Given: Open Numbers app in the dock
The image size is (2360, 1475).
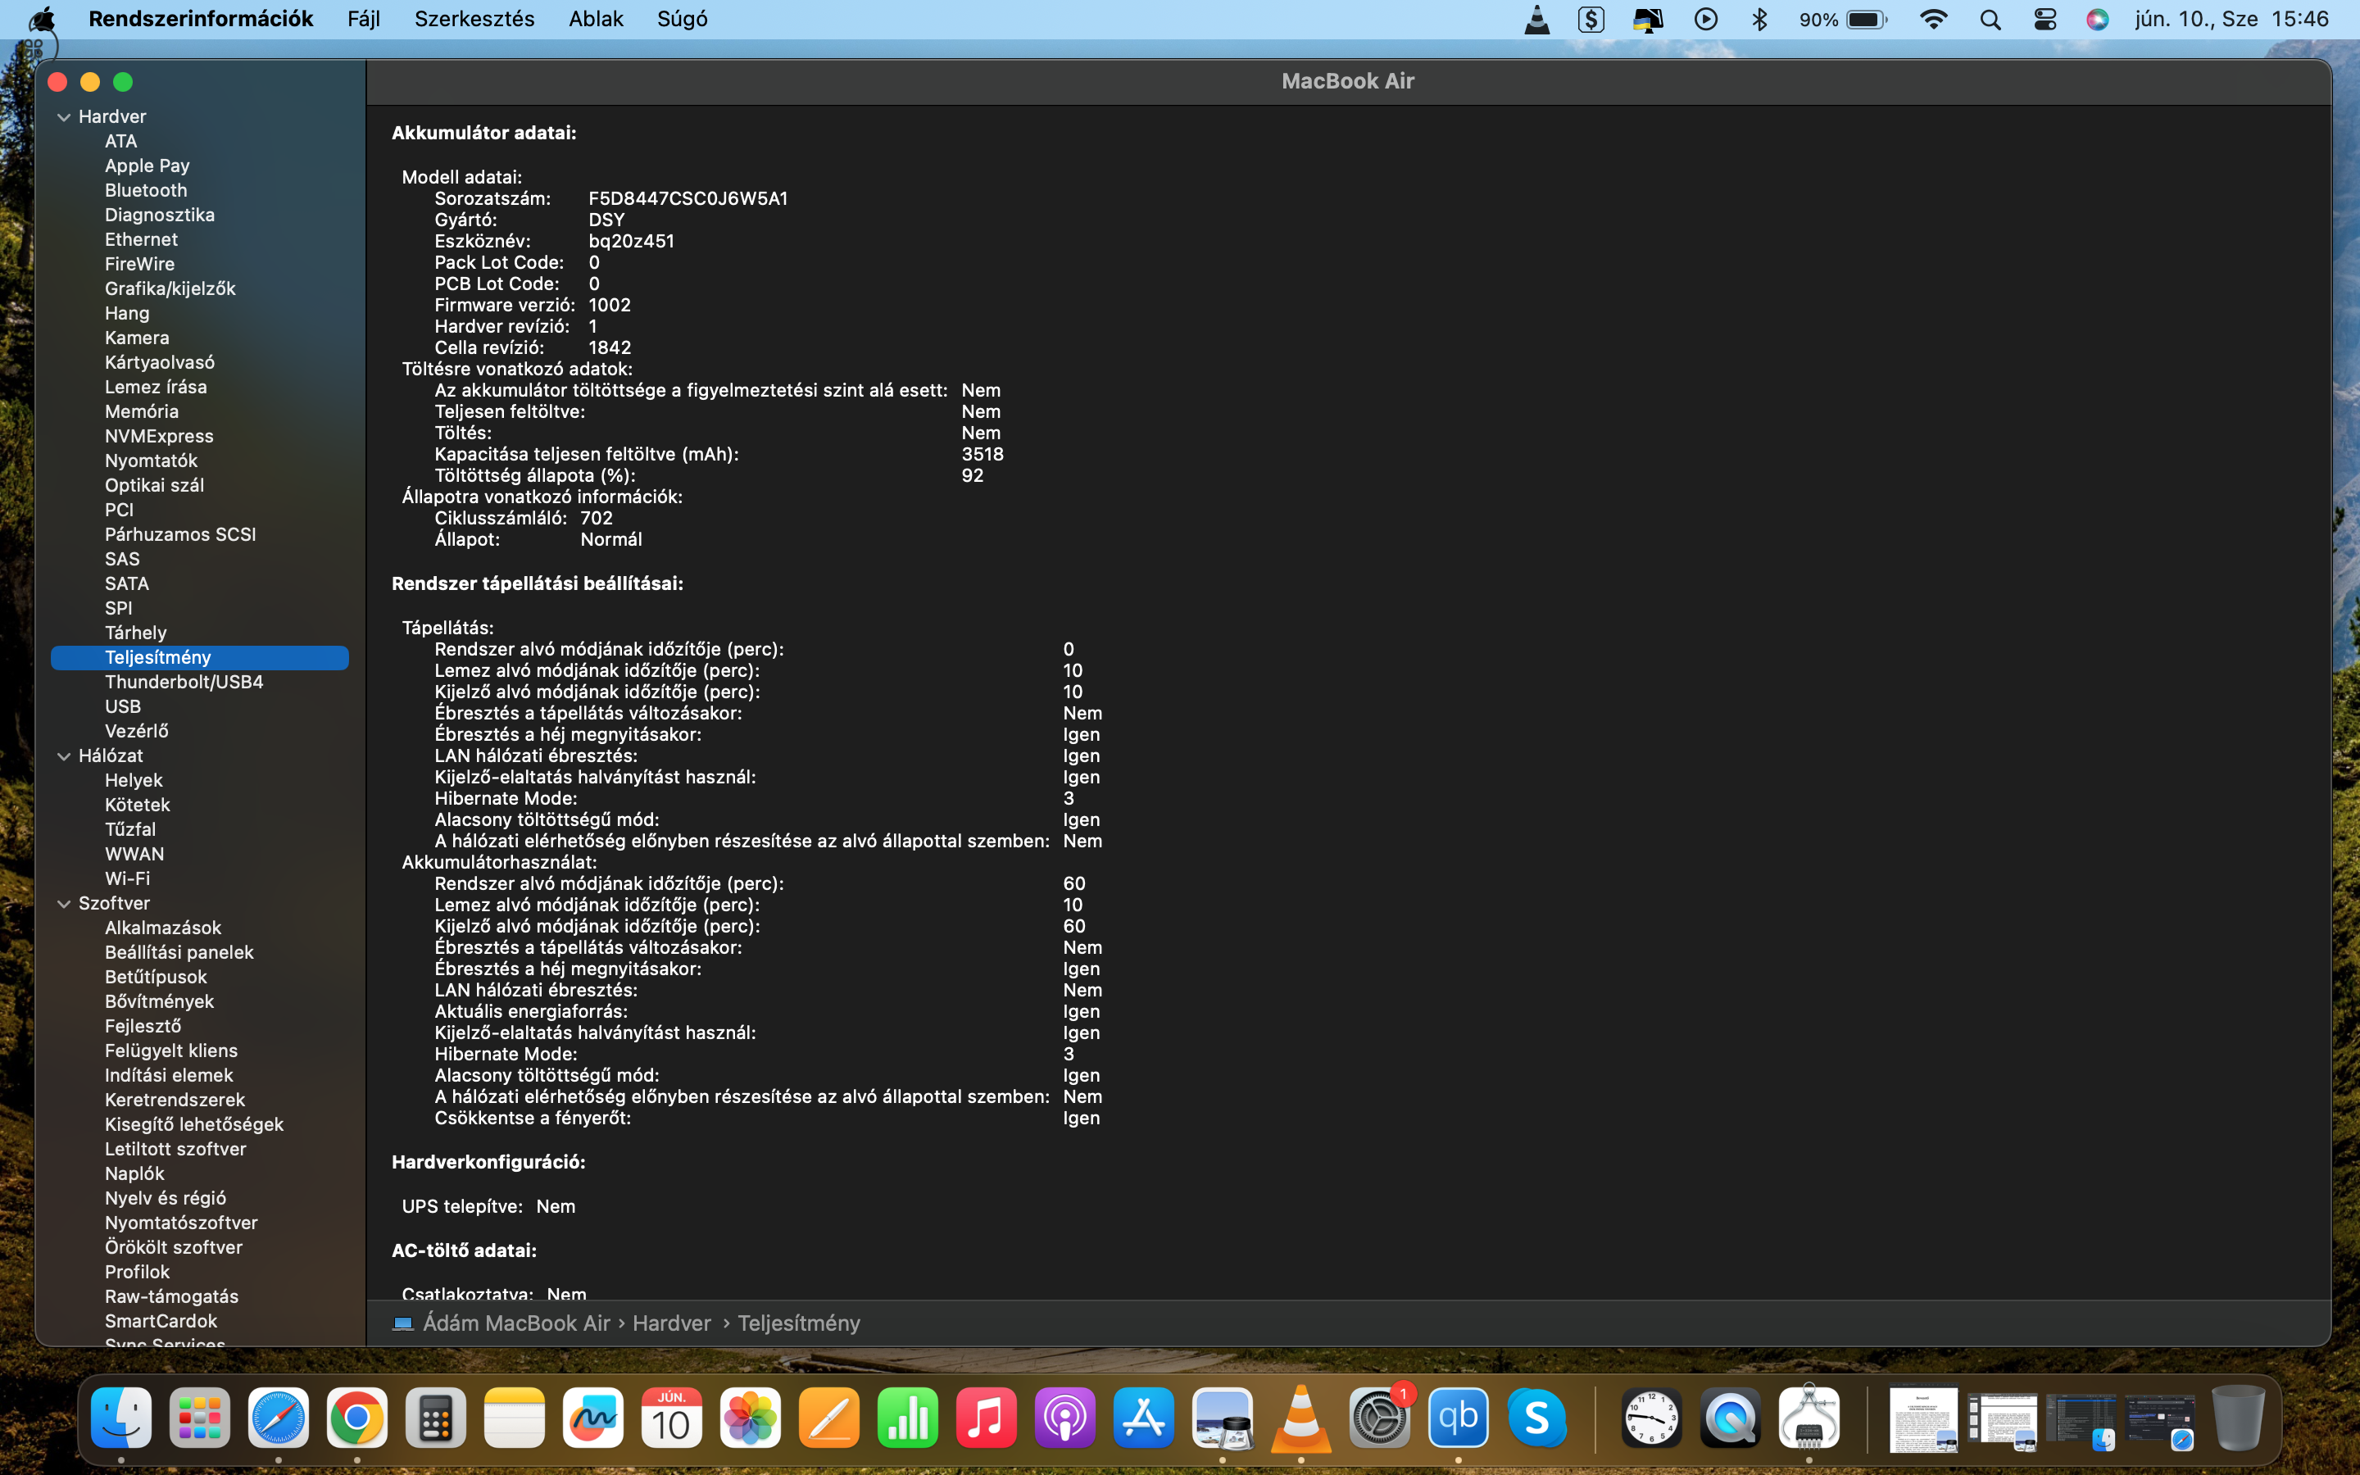Looking at the screenshot, I should tap(908, 1418).
